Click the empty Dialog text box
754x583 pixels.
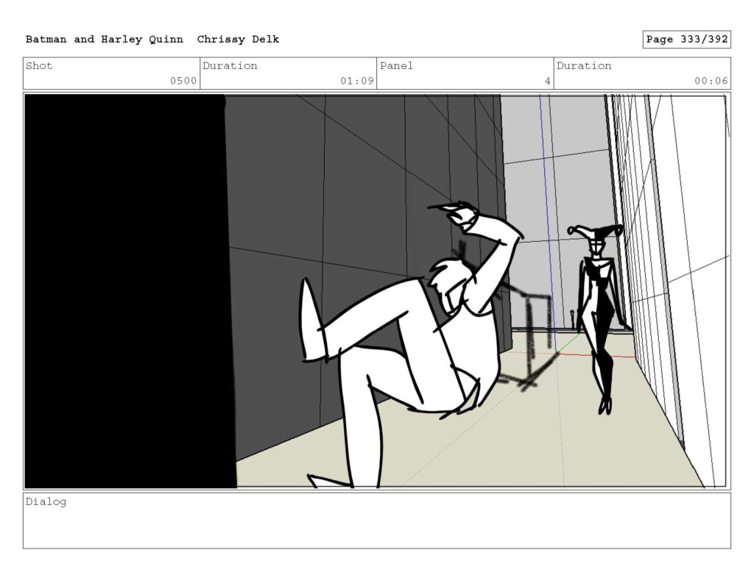point(377,521)
